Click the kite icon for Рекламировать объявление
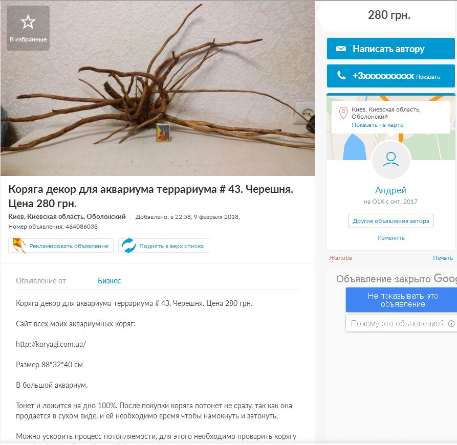 (x=19, y=246)
